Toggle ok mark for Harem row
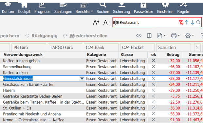This screenshot has height=123, width=203. (x=153, y=90)
